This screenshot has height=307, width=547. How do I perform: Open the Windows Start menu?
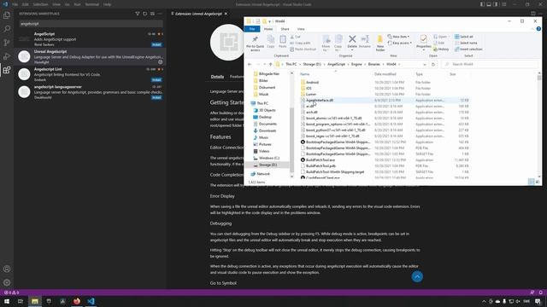coord(7,301)
